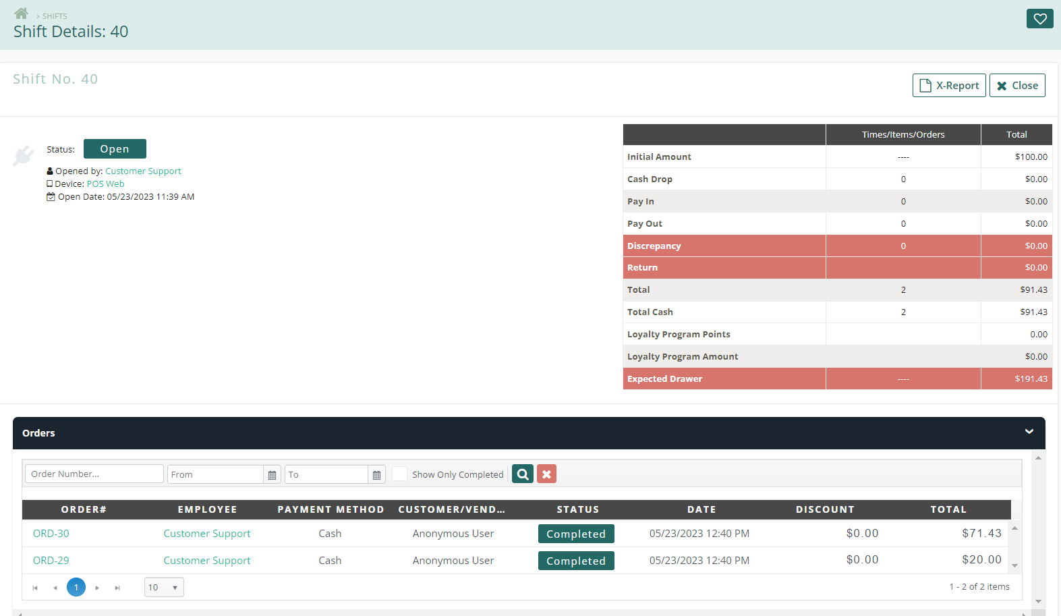Sort by STATUS column header
1061x616 pixels.
pos(578,509)
